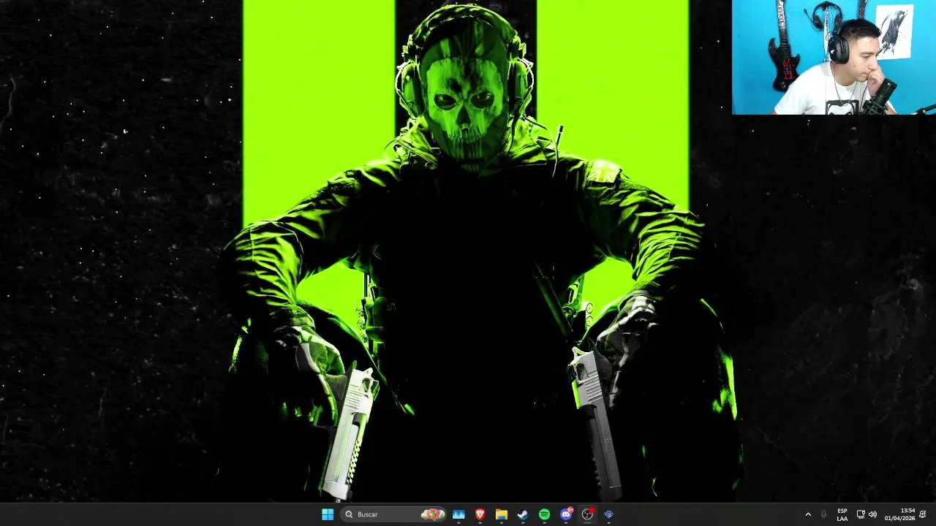Screen dimensions: 936x526
Task: Open the notification bell icon
Action: click(x=924, y=514)
